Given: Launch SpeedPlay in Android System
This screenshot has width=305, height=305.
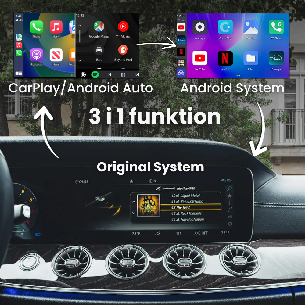Looking at the screenshot, I should point(225,27).
